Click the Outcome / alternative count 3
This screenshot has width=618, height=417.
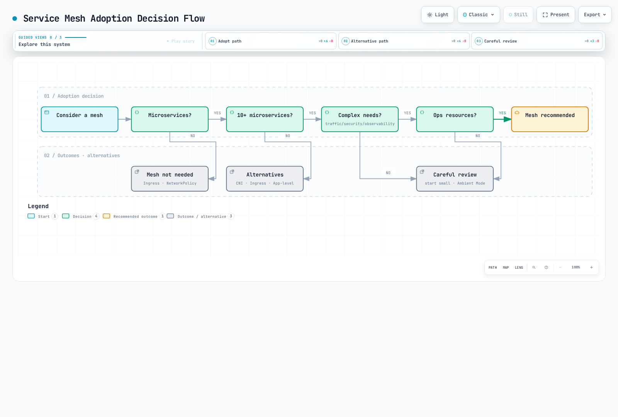[231, 216]
